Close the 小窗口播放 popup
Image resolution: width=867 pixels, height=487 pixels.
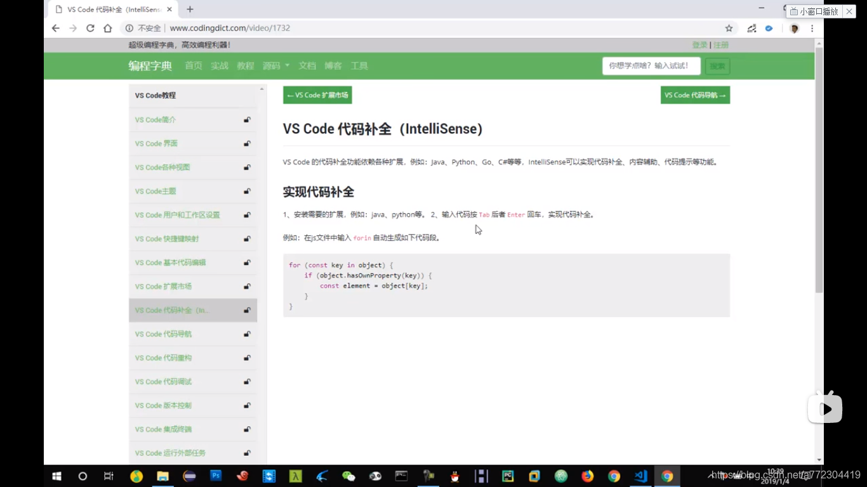[849, 11]
